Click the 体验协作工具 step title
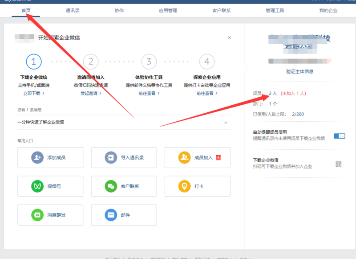Viewport: 356px width, 259px height. click(149, 77)
